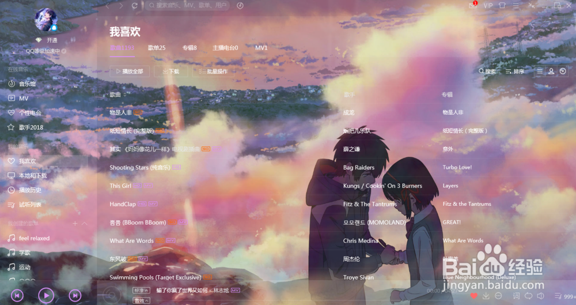576x305 pixels.
Task: Open album Turbo Love!
Action: tap(457, 167)
